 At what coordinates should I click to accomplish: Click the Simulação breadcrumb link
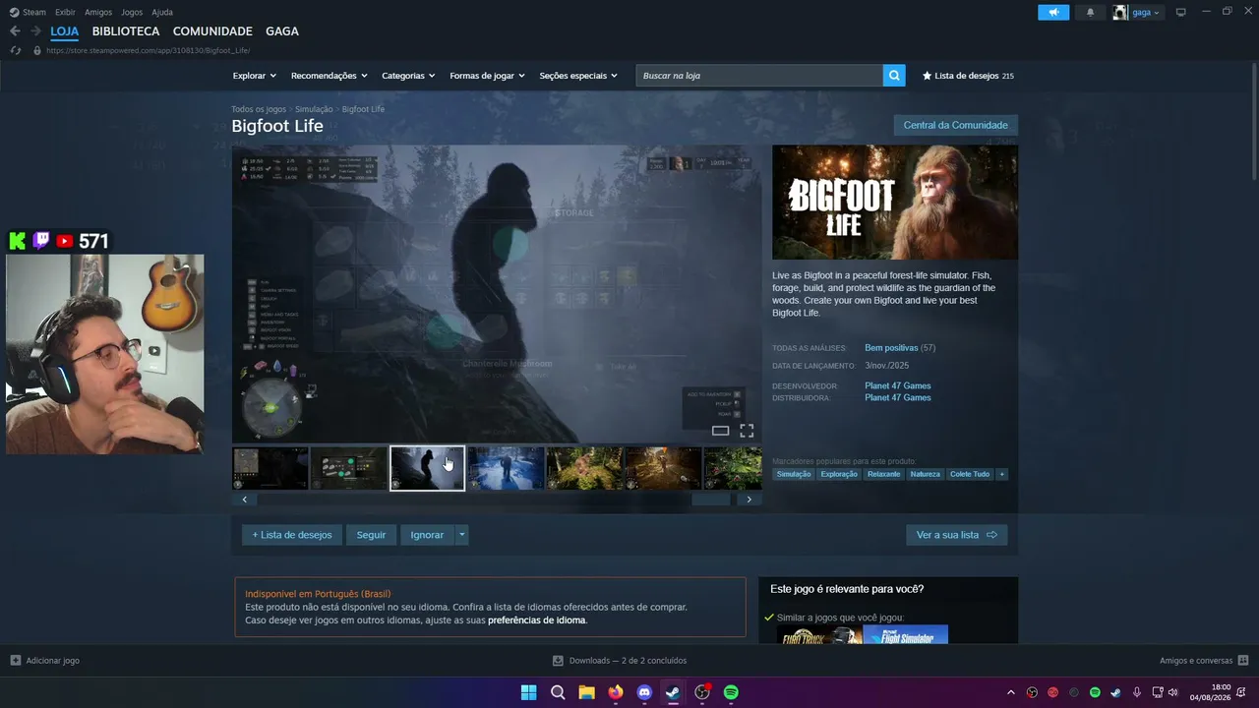[314, 109]
